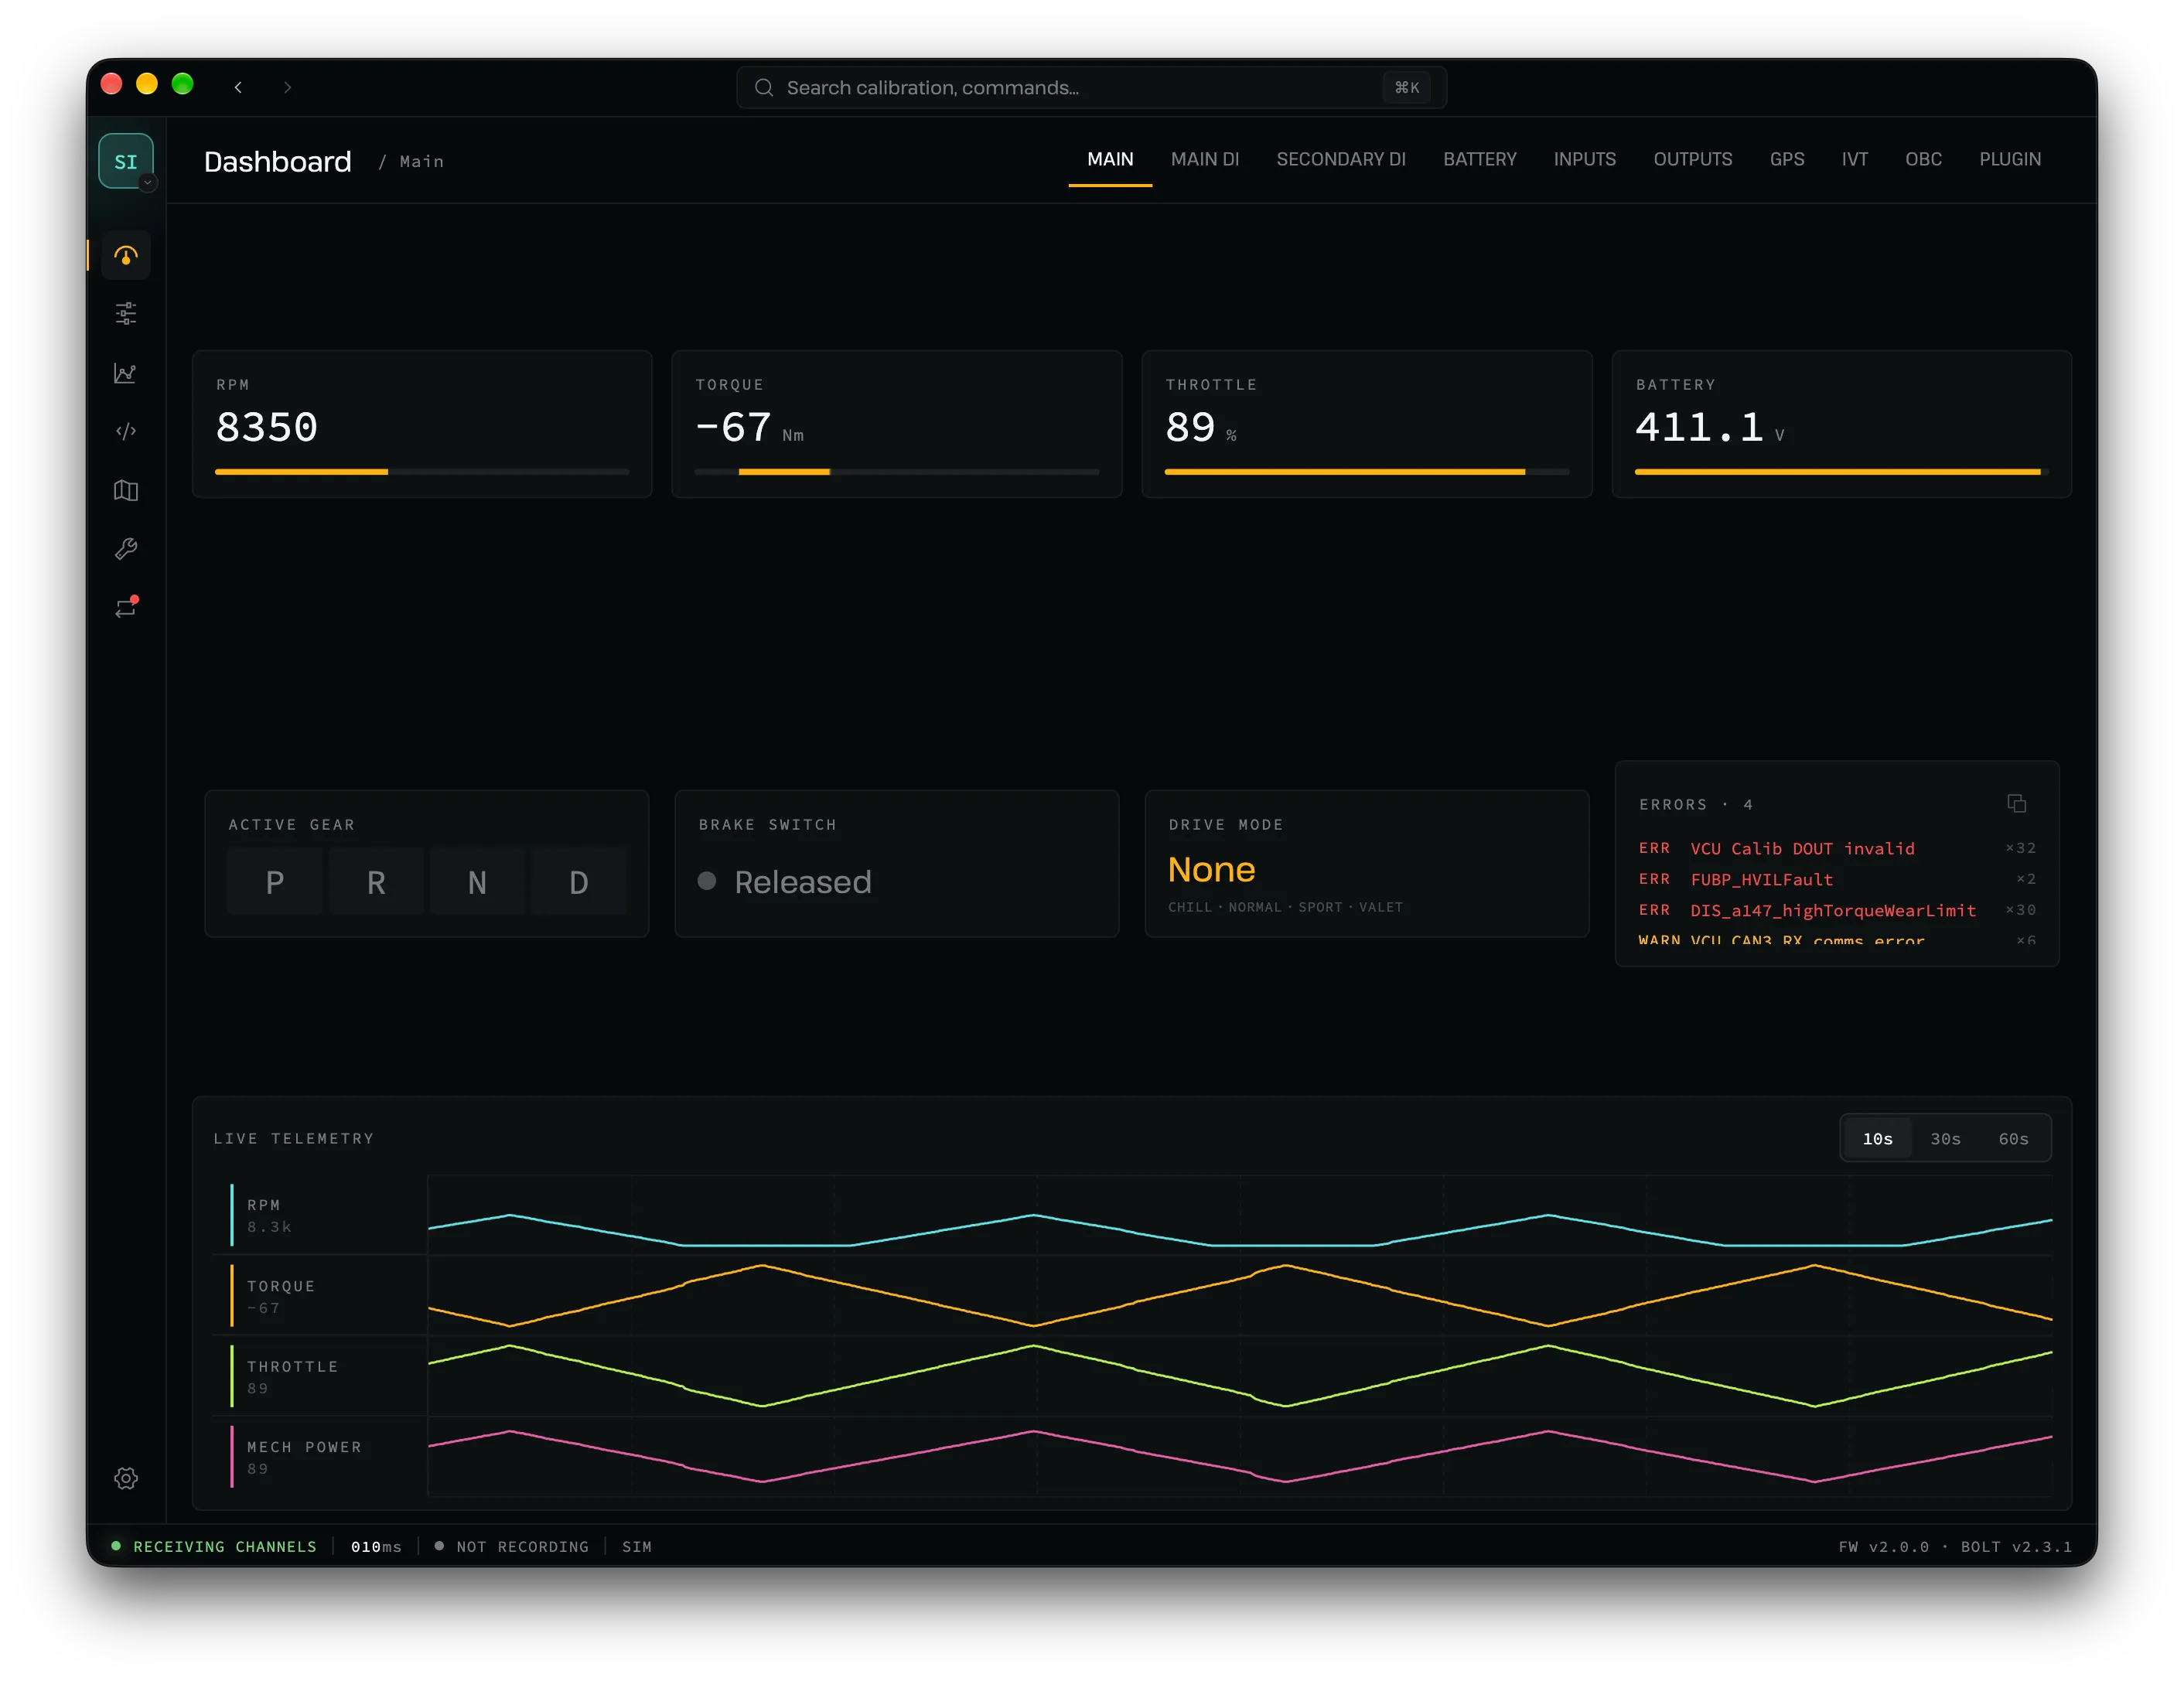Screen dimensions: 2184x1681
Task: Select gear N in Active Gear
Action: pos(477,882)
